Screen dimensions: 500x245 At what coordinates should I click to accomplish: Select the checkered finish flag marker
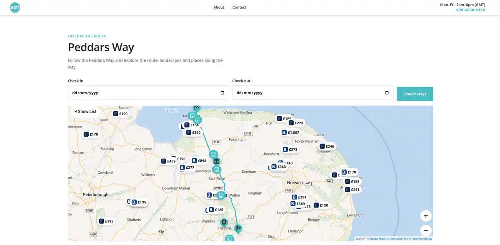197,108
